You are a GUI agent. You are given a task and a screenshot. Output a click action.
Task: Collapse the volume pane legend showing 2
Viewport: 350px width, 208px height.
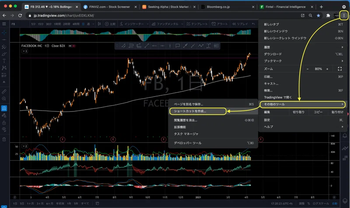[24, 146]
